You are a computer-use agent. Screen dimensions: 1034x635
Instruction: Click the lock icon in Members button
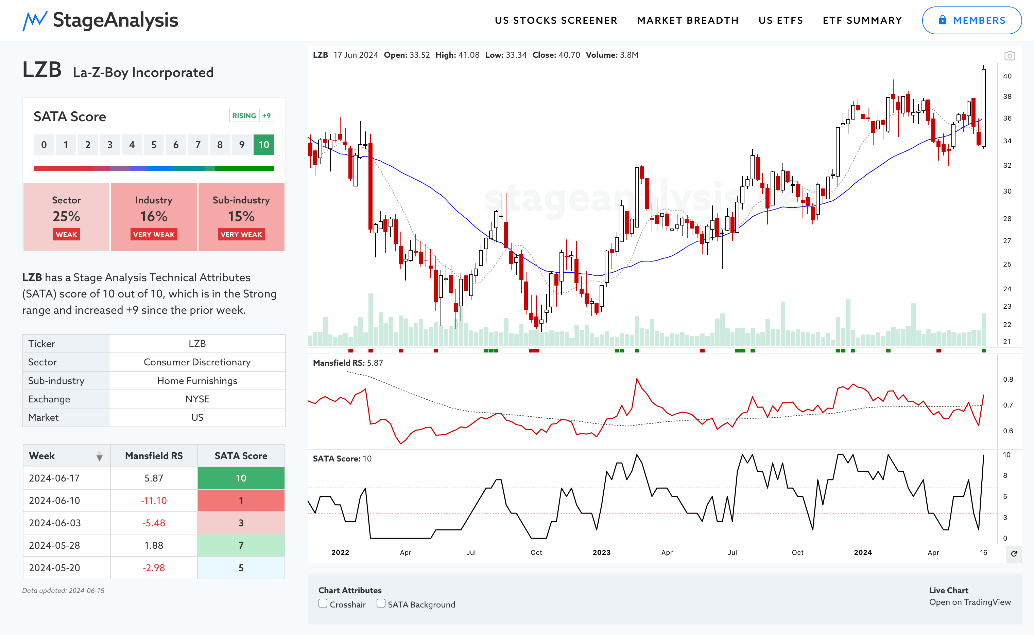pos(943,20)
